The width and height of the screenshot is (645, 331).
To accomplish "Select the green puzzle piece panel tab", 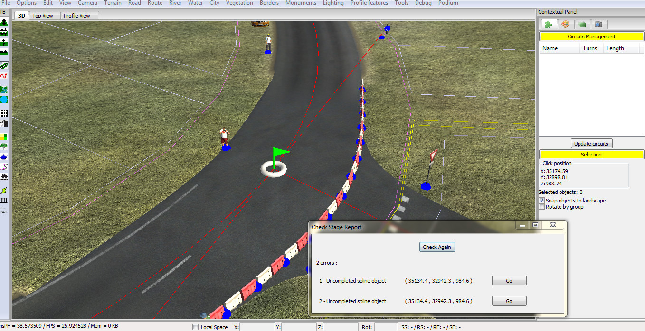I will pos(549,24).
